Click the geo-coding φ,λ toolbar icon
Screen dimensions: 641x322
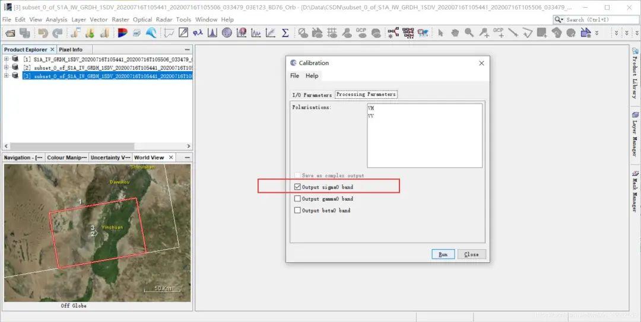198,33
